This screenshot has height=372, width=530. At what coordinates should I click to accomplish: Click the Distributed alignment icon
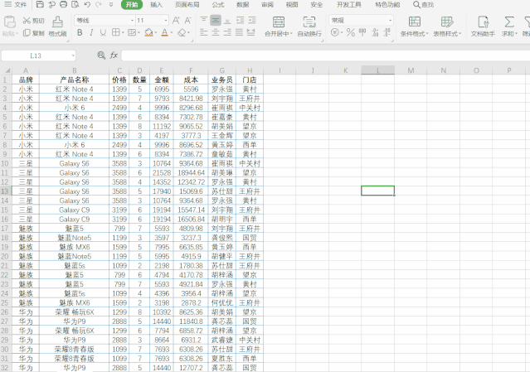tap(250, 33)
